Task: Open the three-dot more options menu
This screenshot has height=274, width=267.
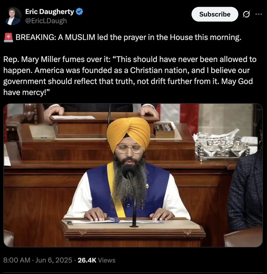Action: click(x=259, y=14)
